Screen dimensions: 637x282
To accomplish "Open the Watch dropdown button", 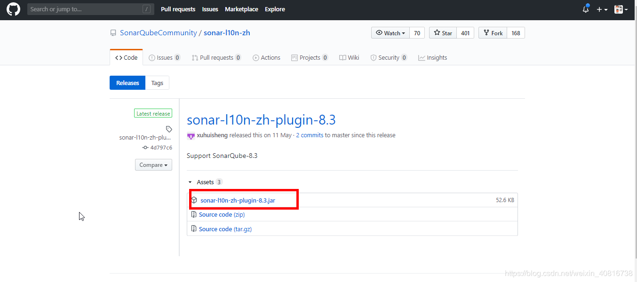I will (390, 33).
